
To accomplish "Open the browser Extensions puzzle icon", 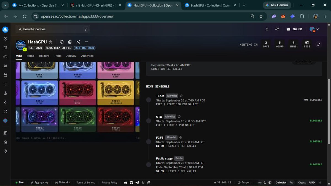I will pos(302,17).
